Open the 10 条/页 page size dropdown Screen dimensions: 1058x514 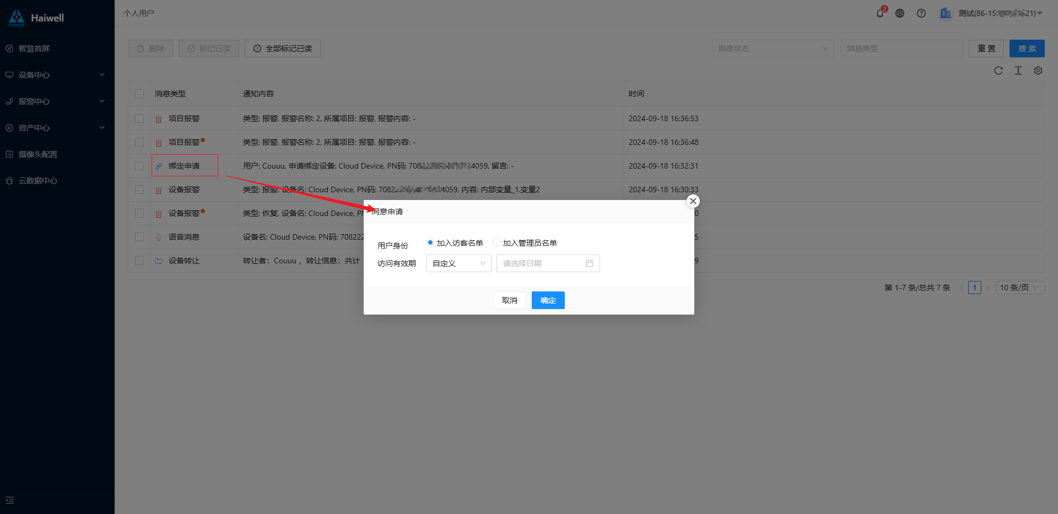click(1020, 288)
